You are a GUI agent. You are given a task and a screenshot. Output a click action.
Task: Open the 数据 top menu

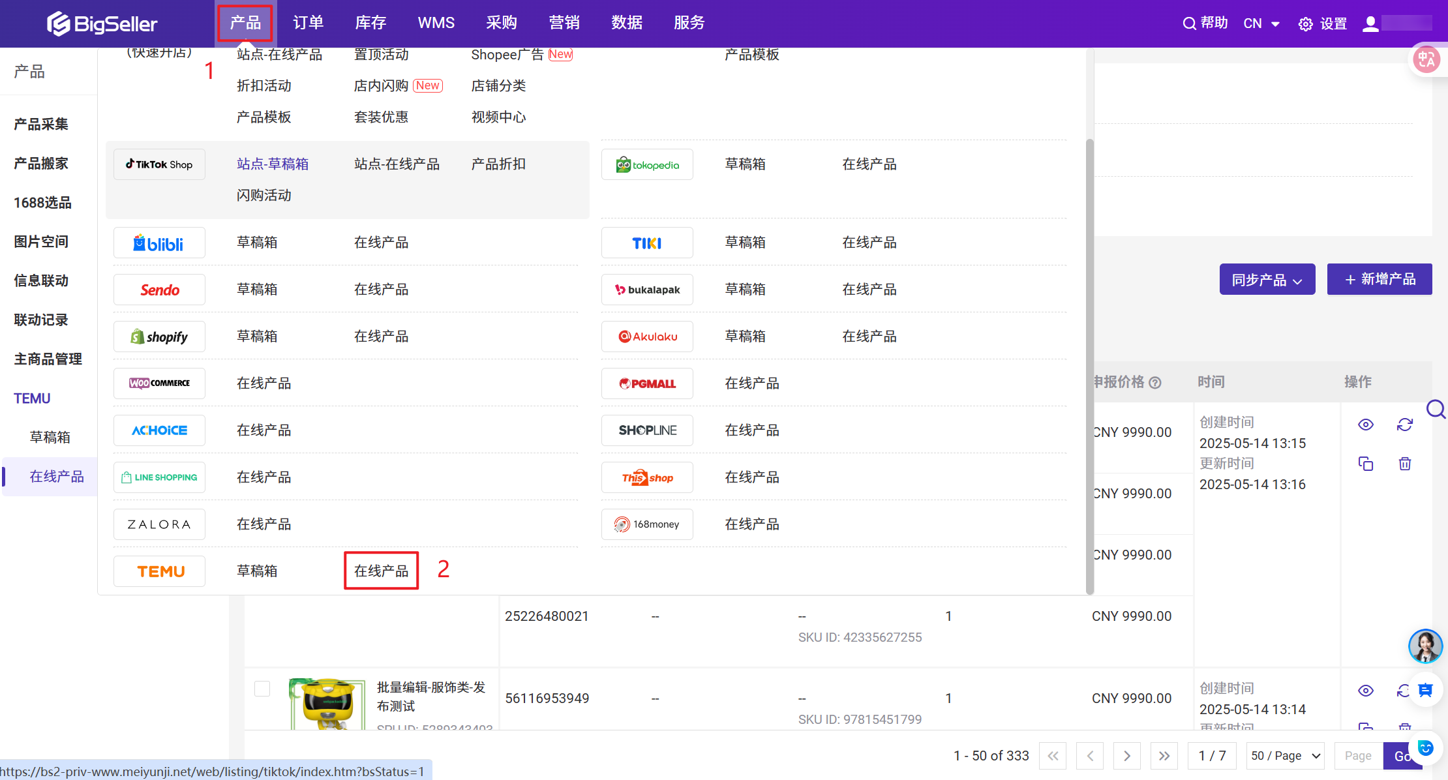[x=627, y=23]
